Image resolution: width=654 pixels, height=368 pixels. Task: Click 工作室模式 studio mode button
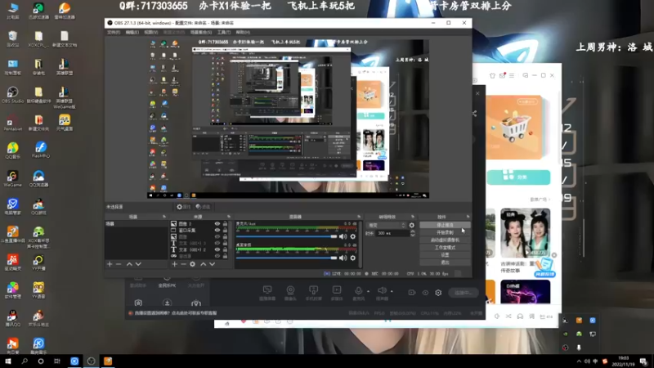(x=445, y=248)
